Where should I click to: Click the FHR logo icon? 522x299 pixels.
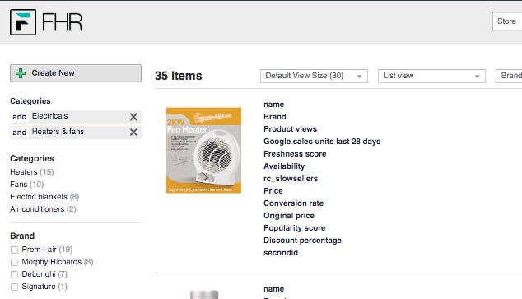click(x=23, y=22)
